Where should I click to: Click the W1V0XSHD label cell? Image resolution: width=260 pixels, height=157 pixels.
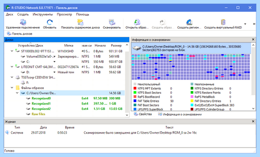(66, 51)
